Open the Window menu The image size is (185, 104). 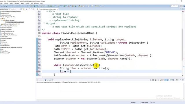[x=36, y=3]
